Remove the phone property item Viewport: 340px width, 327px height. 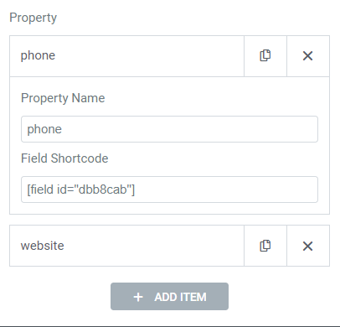pos(308,55)
